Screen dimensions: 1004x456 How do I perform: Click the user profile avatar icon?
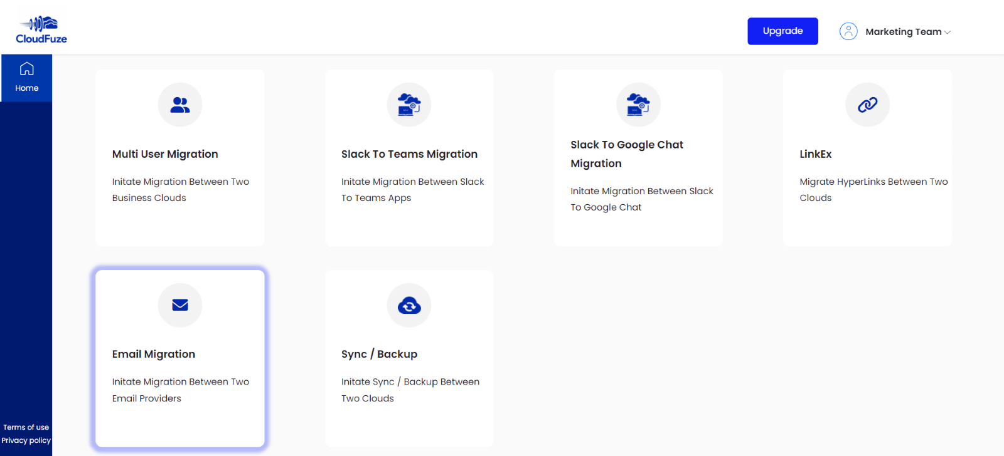[848, 31]
